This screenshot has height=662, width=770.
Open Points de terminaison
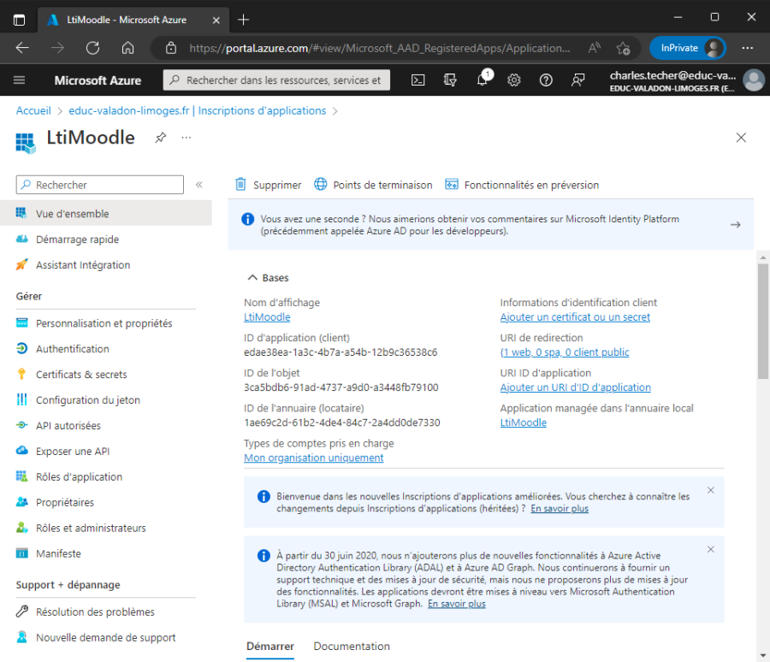[373, 185]
